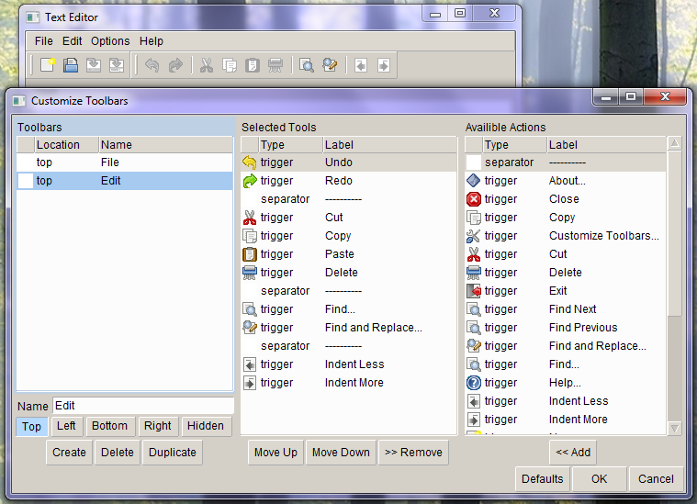Select the Undo icon in Selected Tools
The height and width of the screenshot is (504, 697).
point(250,162)
